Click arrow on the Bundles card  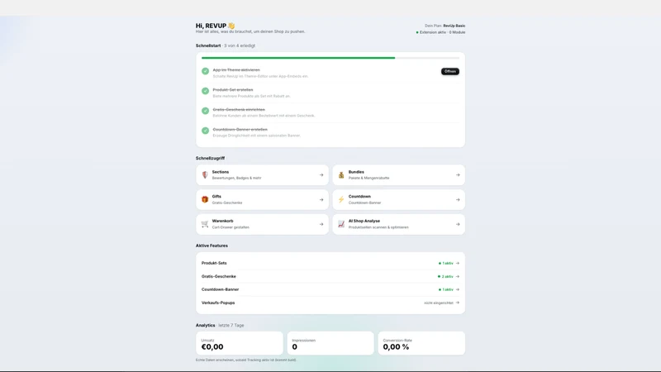point(458,174)
